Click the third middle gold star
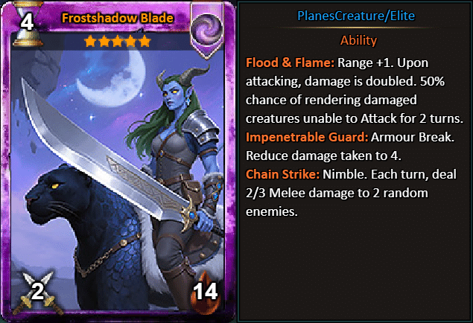The image size is (473, 323). pos(118,41)
